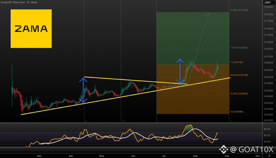The image size is (276, 158).
Task: Click the Sep label on time axis
Action: pyautogui.click(x=227, y=156)
